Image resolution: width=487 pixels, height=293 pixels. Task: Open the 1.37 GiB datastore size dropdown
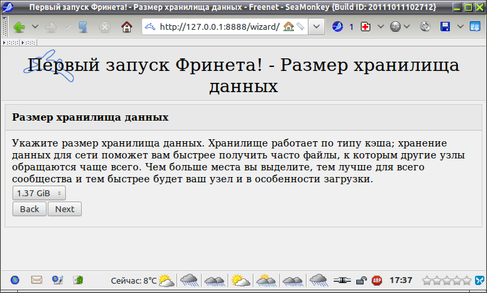39,193
